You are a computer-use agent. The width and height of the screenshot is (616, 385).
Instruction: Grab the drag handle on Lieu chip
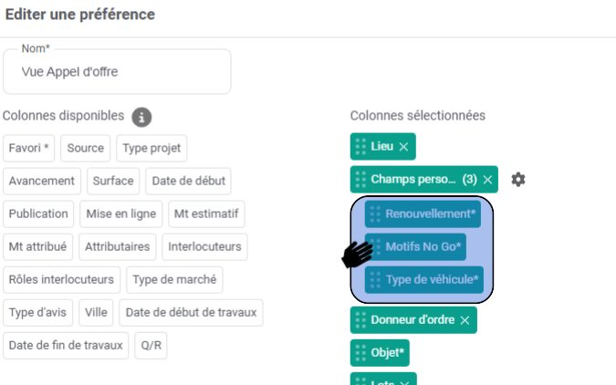(360, 147)
